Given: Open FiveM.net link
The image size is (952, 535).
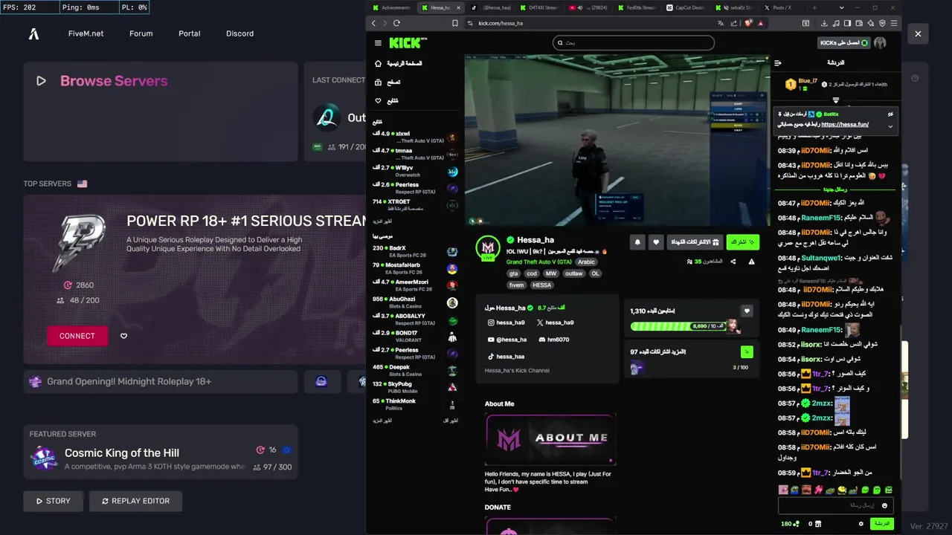Looking at the screenshot, I should coord(86,33).
